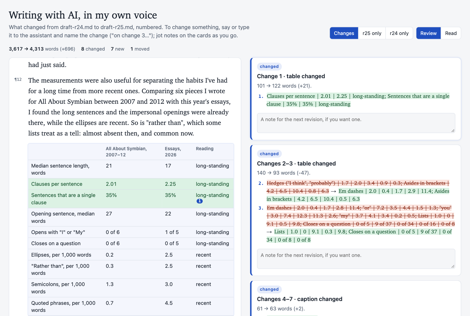The width and height of the screenshot is (470, 316).
Task: Click the word count 3,617 → 4,313 summary
Action: 42,49
